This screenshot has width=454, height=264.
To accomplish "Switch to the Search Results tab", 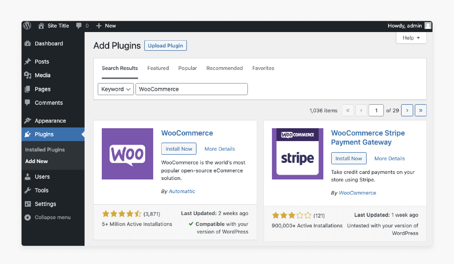I will click(x=120, y=68).
